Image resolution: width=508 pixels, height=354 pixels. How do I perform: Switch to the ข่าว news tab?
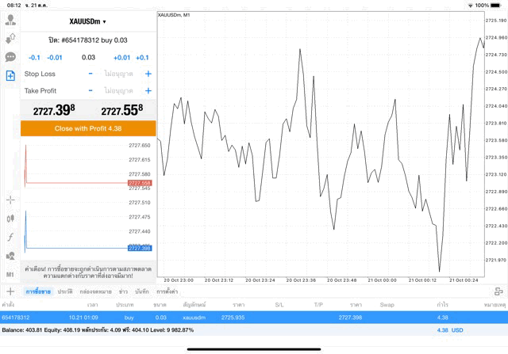(123, 291)
